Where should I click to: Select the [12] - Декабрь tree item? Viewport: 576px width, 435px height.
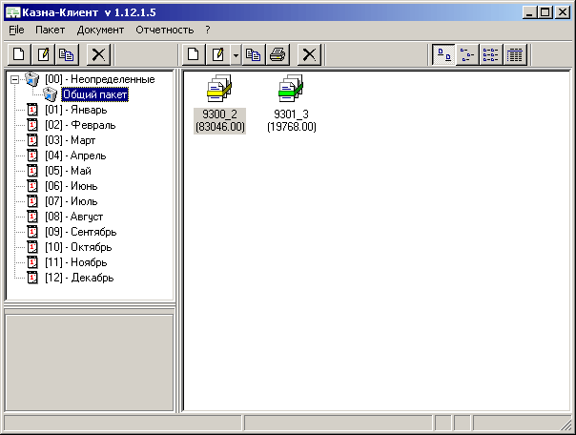(x=79, y=278)
